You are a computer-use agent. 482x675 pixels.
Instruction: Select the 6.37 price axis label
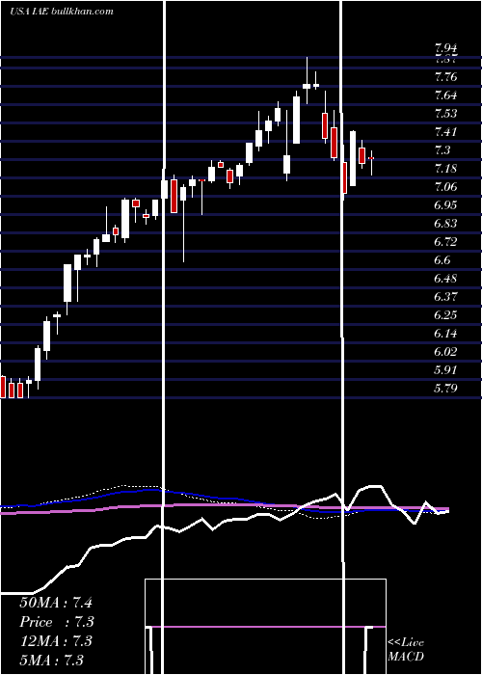click(445, 297)
